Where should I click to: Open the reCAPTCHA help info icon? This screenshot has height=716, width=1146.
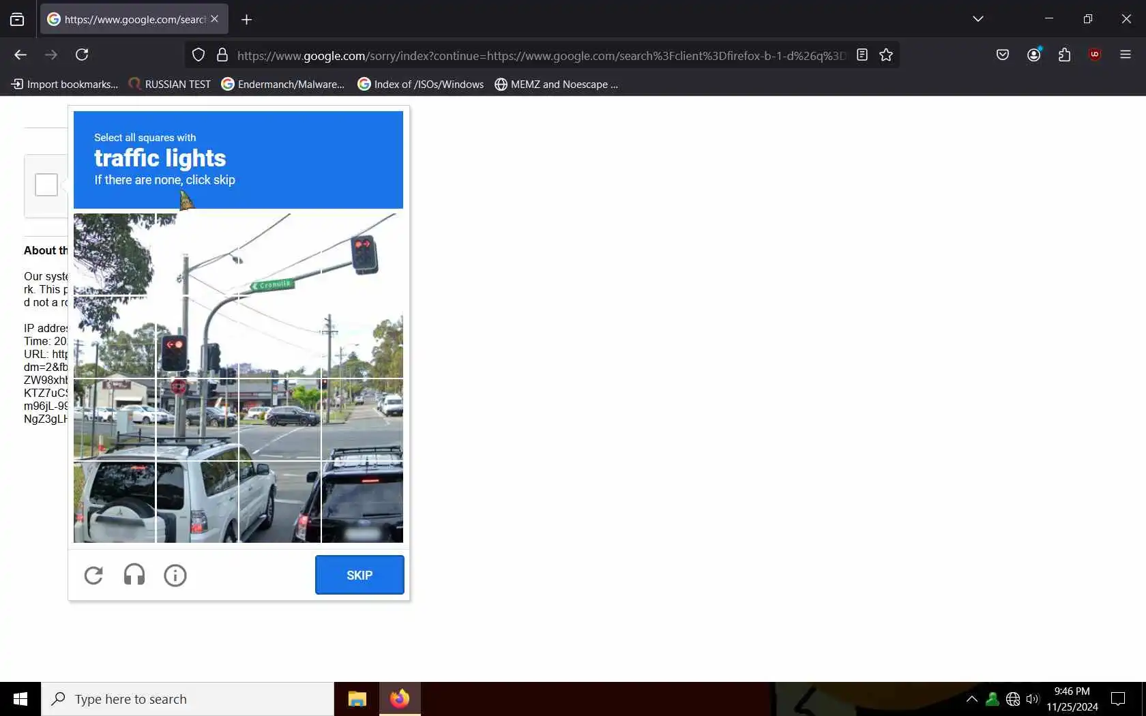[175, 576]
